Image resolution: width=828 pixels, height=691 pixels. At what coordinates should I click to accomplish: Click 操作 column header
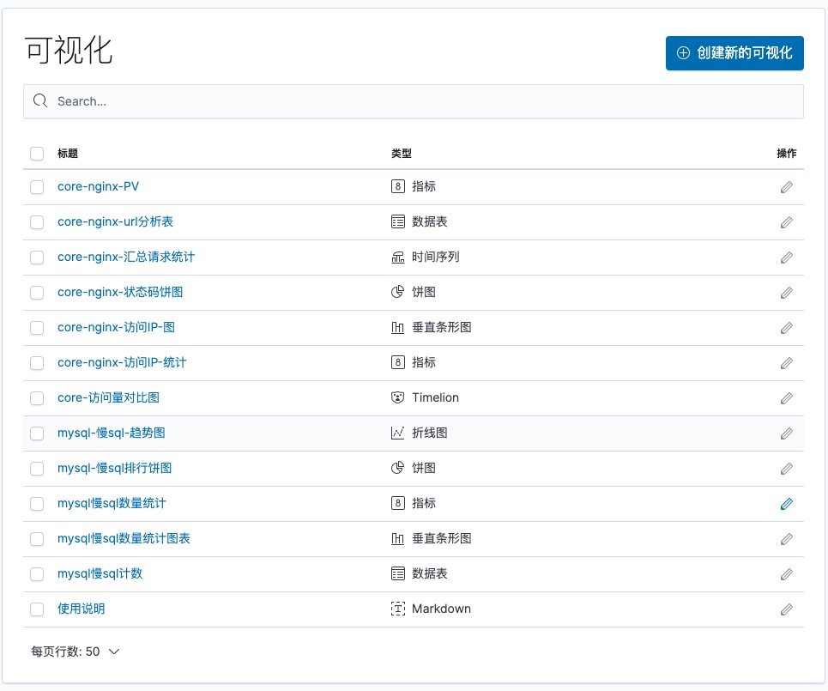coord(786,154)
